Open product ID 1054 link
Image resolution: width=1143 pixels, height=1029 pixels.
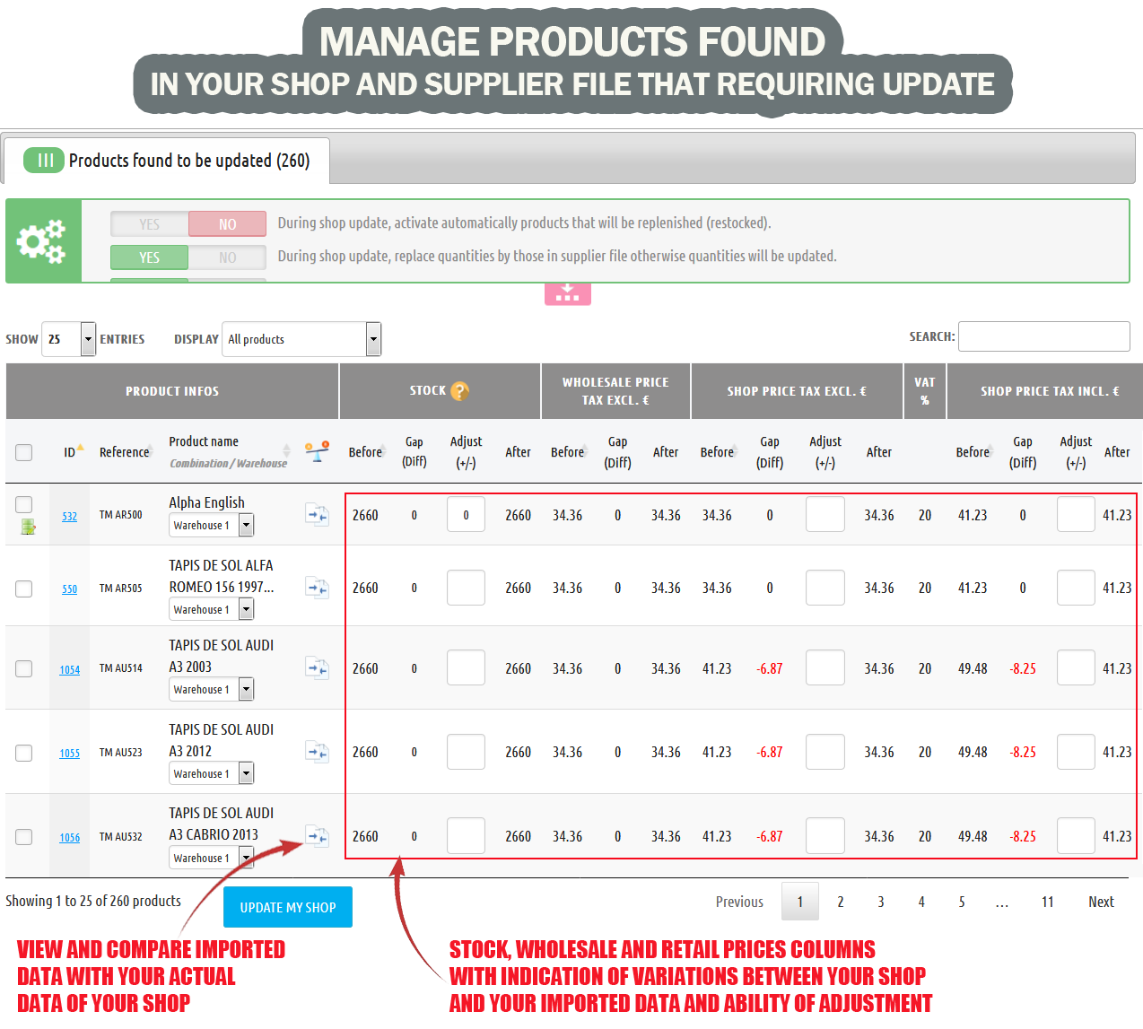69,670
